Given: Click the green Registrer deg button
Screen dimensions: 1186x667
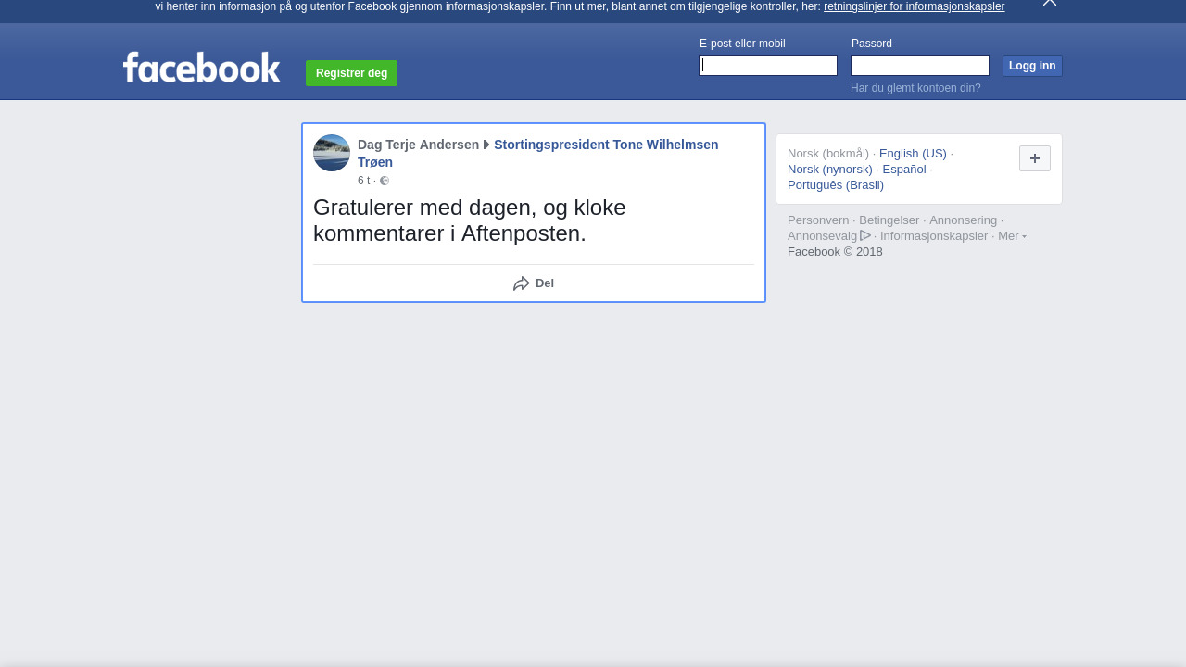Looking at the screenshot, I should (351, 73).
